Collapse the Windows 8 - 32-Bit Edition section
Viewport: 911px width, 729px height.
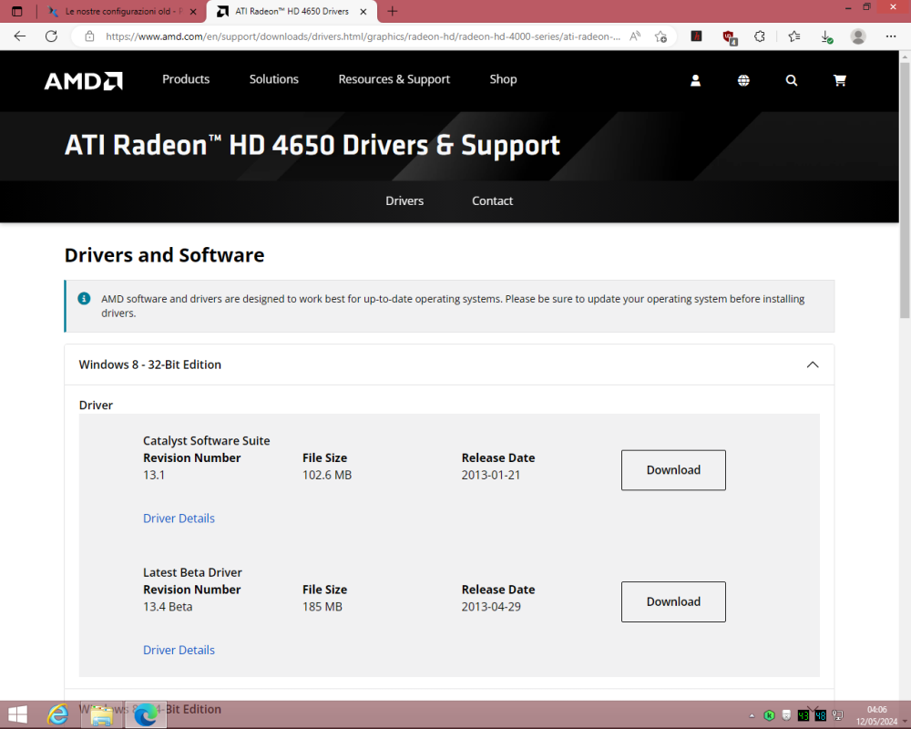812,364
